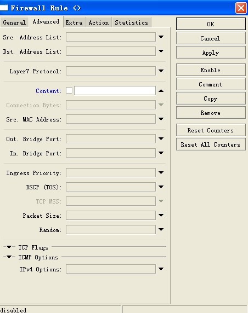Toggle the Content invert checkbox
The image size is (248, 313).
[x=69, y=90]
